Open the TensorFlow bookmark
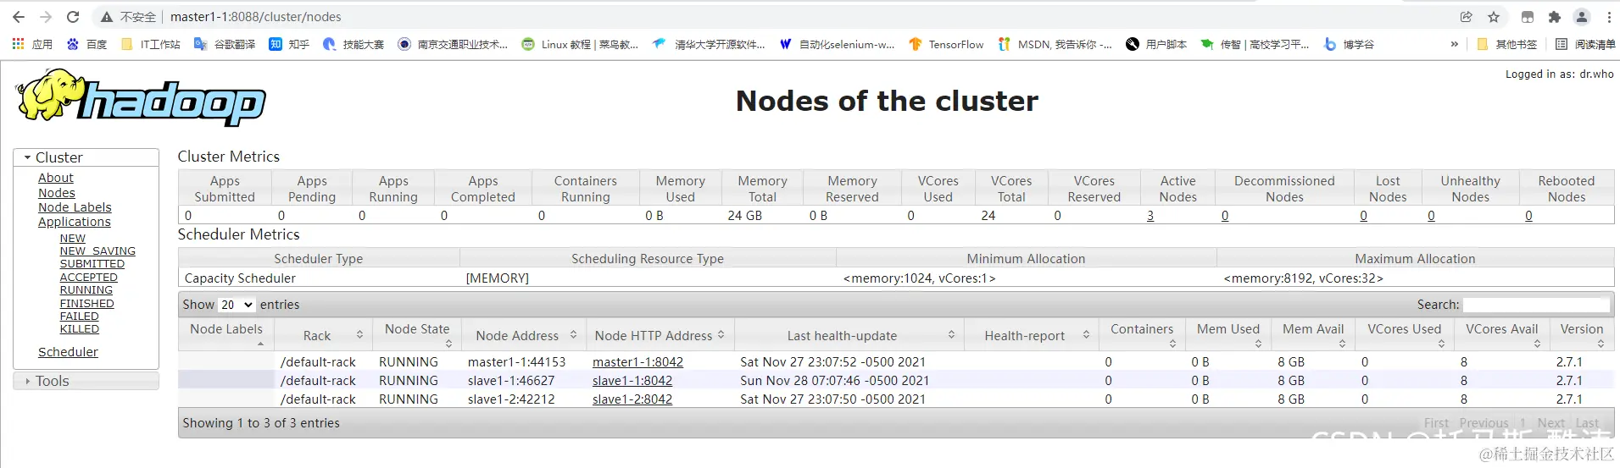This screenshot has width=1620, height=468. (946, 44)
